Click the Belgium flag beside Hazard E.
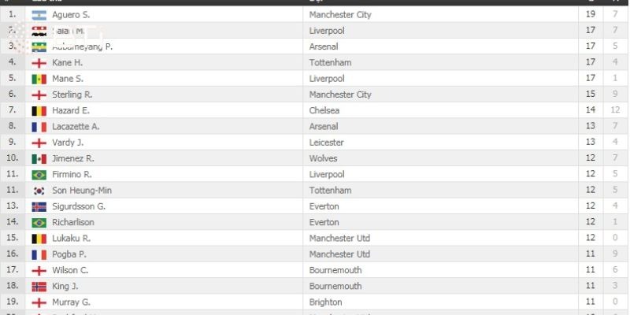The image size is (630, 315). (39, 111)
